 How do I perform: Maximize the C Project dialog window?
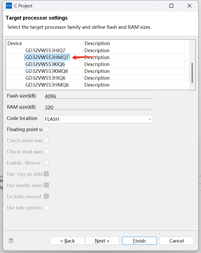point(171,6)
